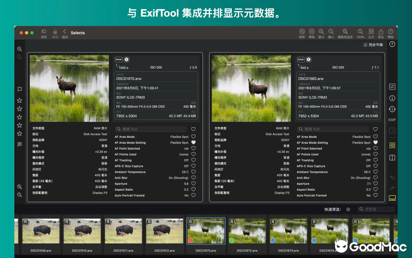
Task: Click heart beside DSC01670 Exif search field
Action: [x=193, y=129]
